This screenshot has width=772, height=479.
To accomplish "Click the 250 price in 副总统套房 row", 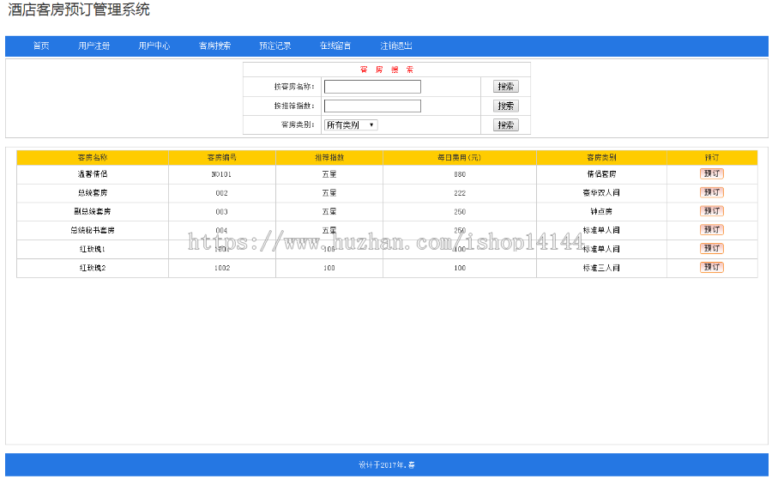I will pos(460,211).
